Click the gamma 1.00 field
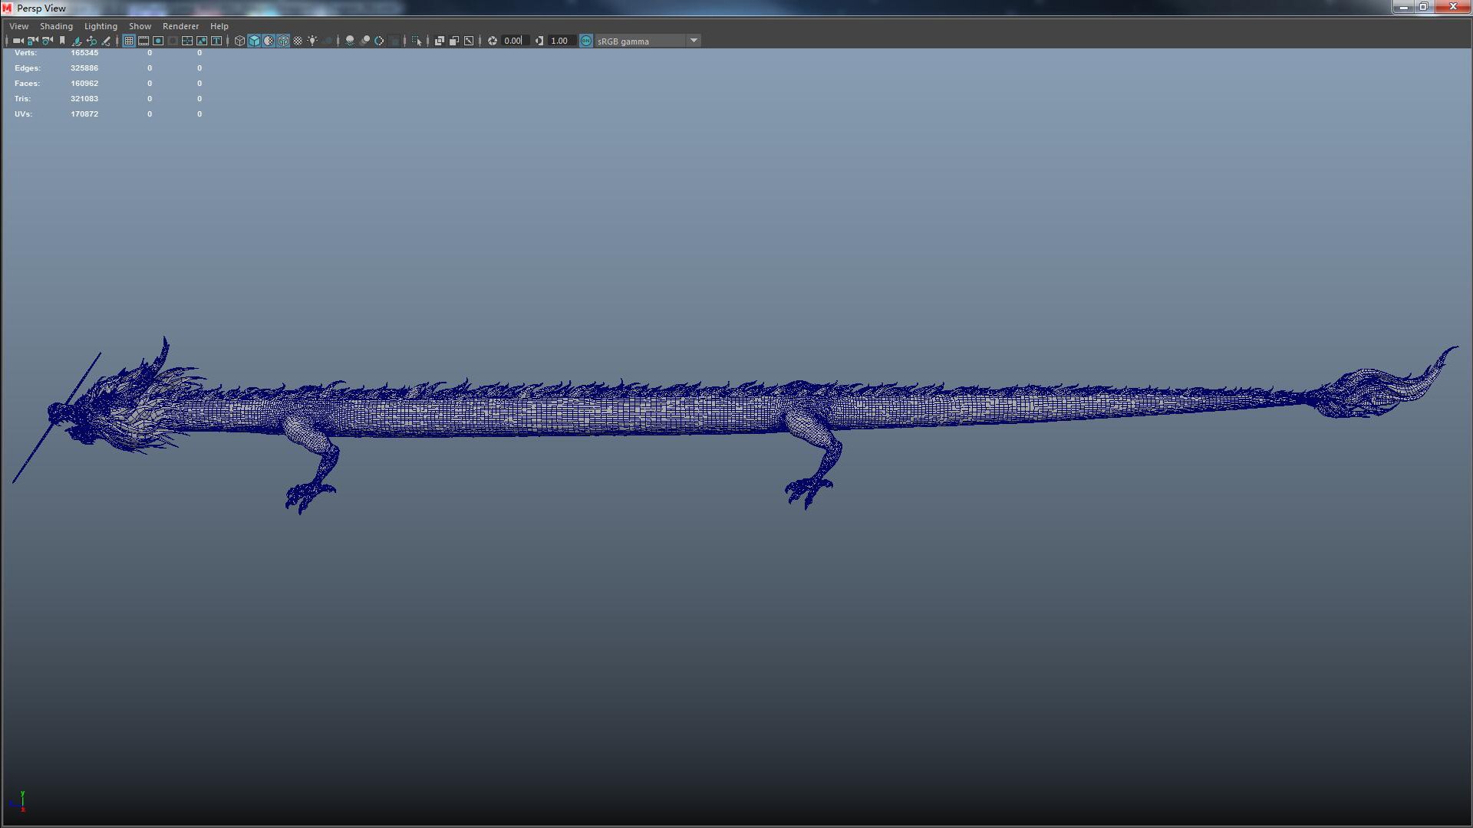This screenshot has height=828, width=1473. click(560, 41)
